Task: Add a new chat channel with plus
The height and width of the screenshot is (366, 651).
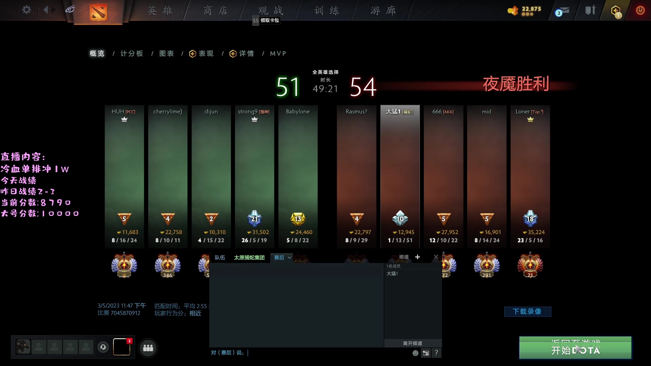Action: click(x=418, y=257)
